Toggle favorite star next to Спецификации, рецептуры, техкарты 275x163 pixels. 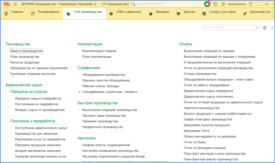[80, 92]
